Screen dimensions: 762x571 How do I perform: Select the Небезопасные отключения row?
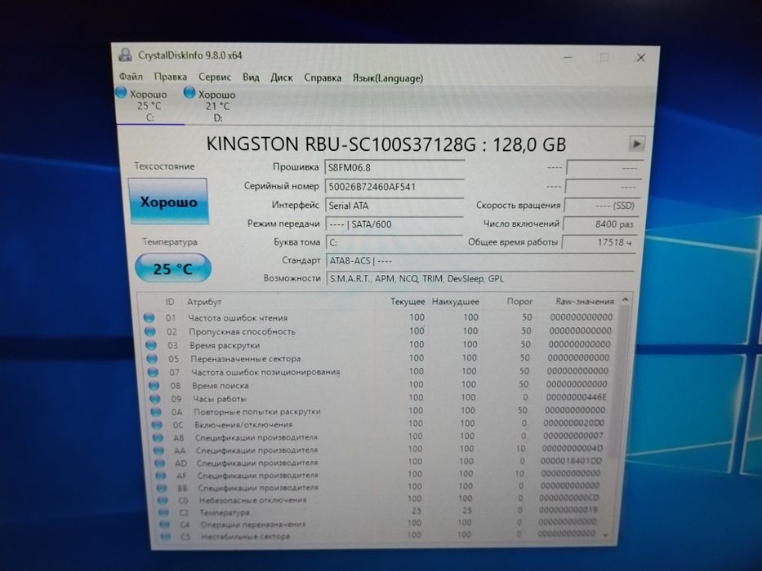[x=379, y=499]
